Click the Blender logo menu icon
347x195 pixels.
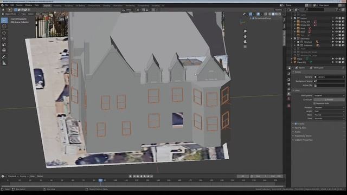pyautogui.click(x=2, y=5)
